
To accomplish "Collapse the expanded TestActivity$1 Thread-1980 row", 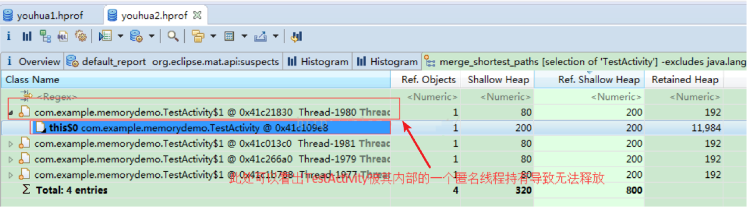I will click(x=11, y=113).
